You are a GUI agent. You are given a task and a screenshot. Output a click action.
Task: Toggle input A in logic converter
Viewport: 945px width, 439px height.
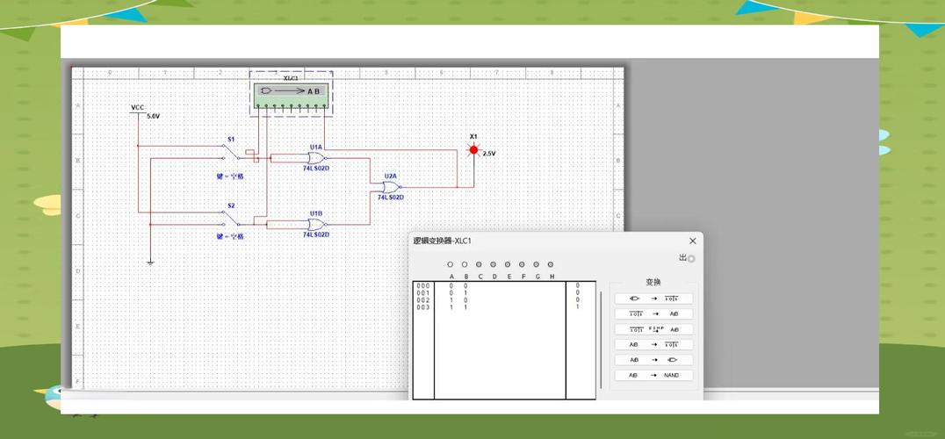[x=451, y=264]
